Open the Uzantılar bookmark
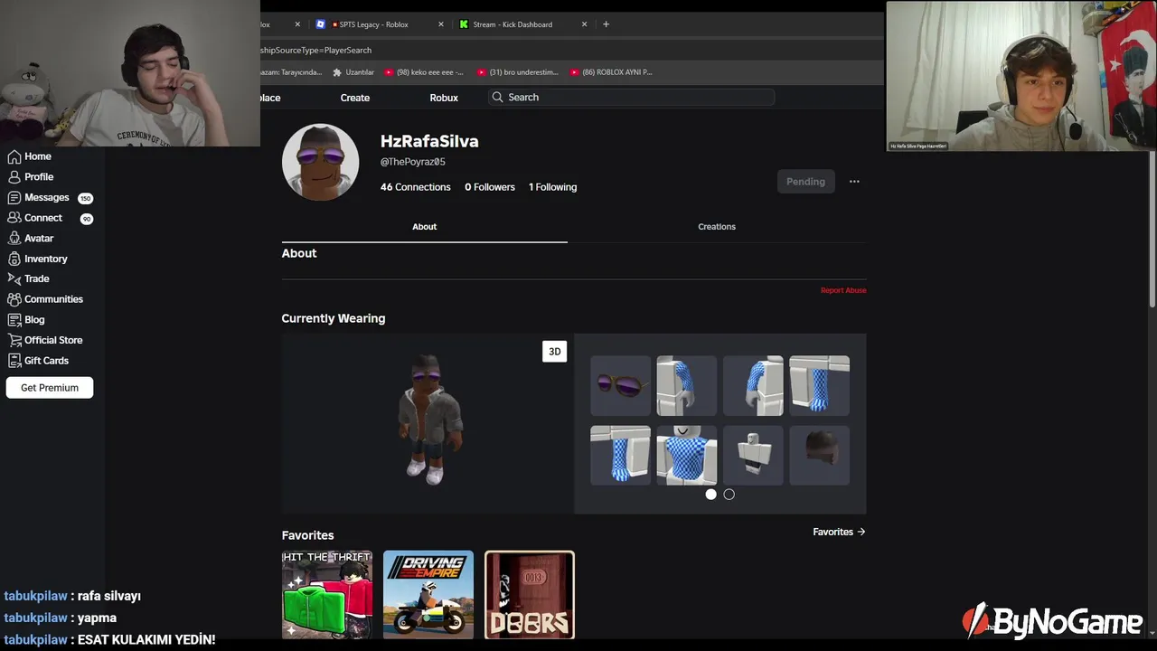The height and width of the screenshot is (651, 1157). pyautogui.click(x=353, y=72)
